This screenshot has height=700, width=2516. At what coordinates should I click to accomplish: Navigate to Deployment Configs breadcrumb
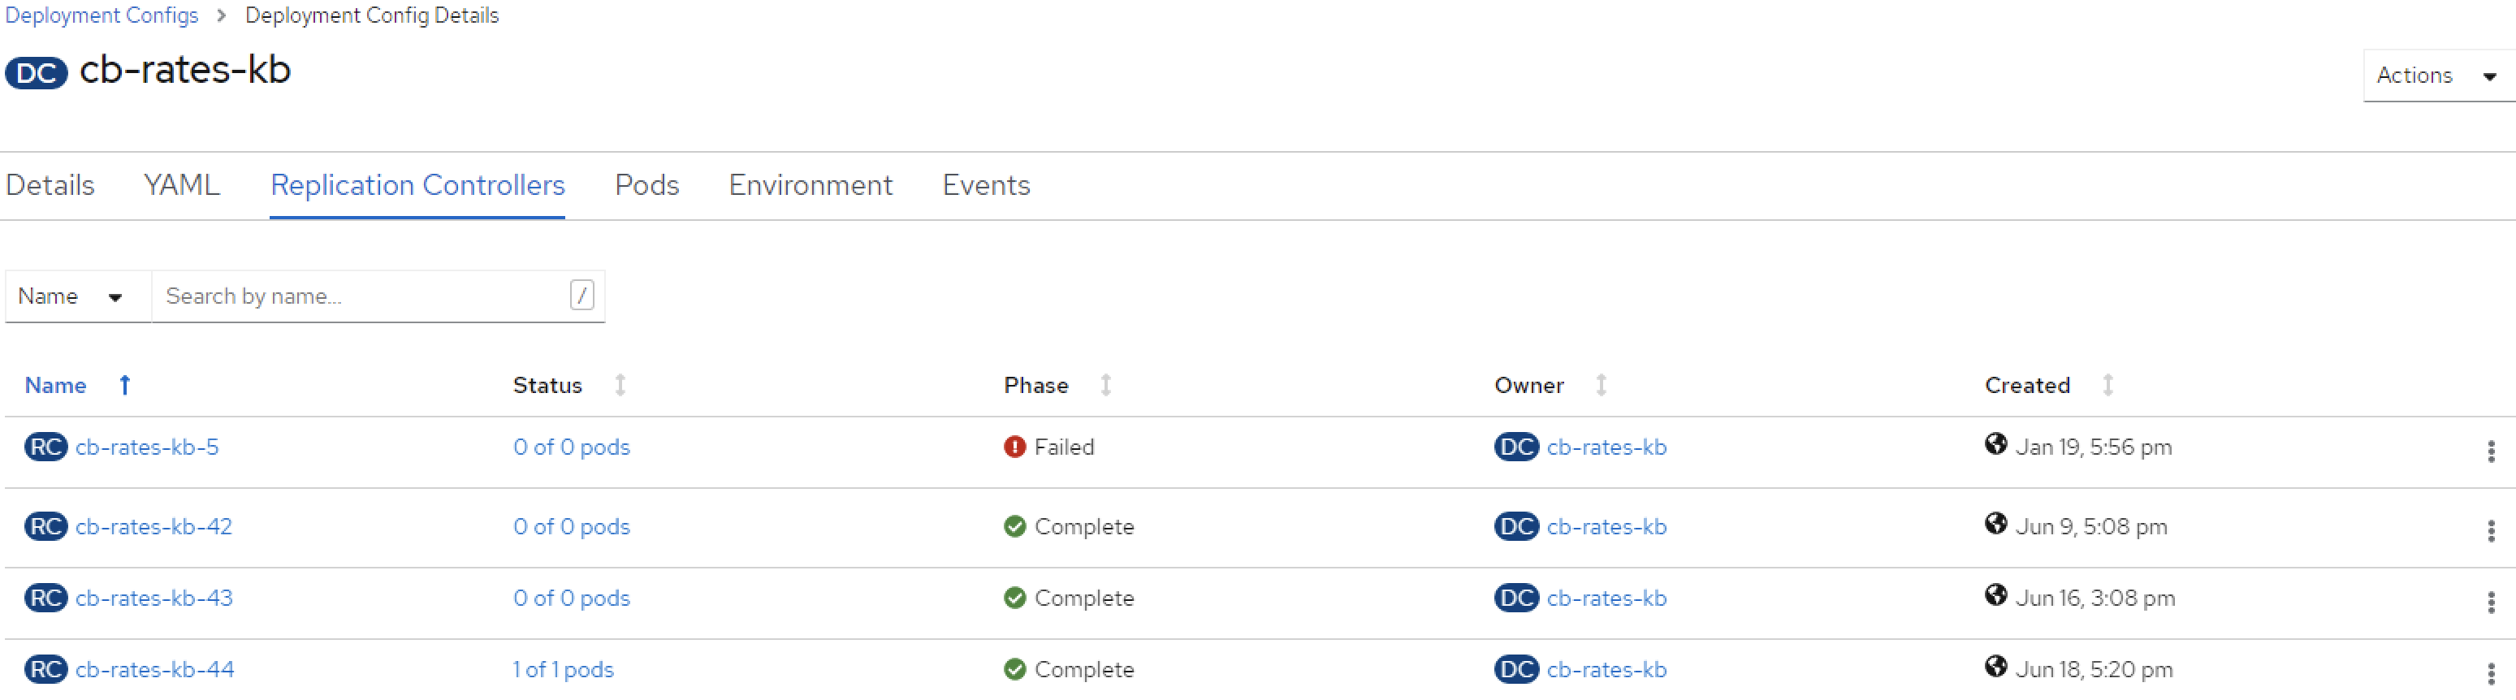pyautogui.click(x=102, y=15)
